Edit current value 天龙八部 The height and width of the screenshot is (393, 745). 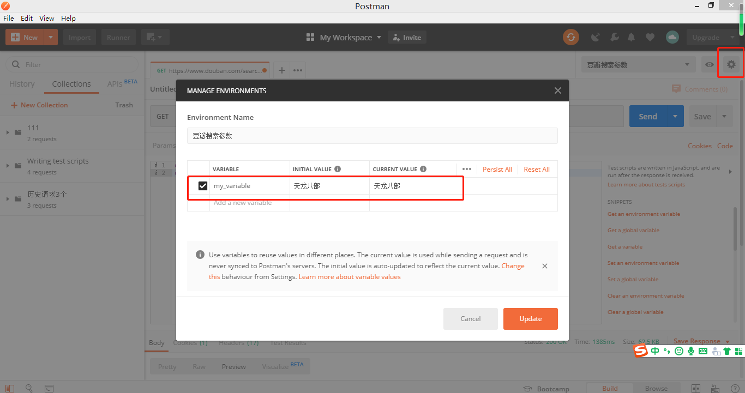coord(413,186)
